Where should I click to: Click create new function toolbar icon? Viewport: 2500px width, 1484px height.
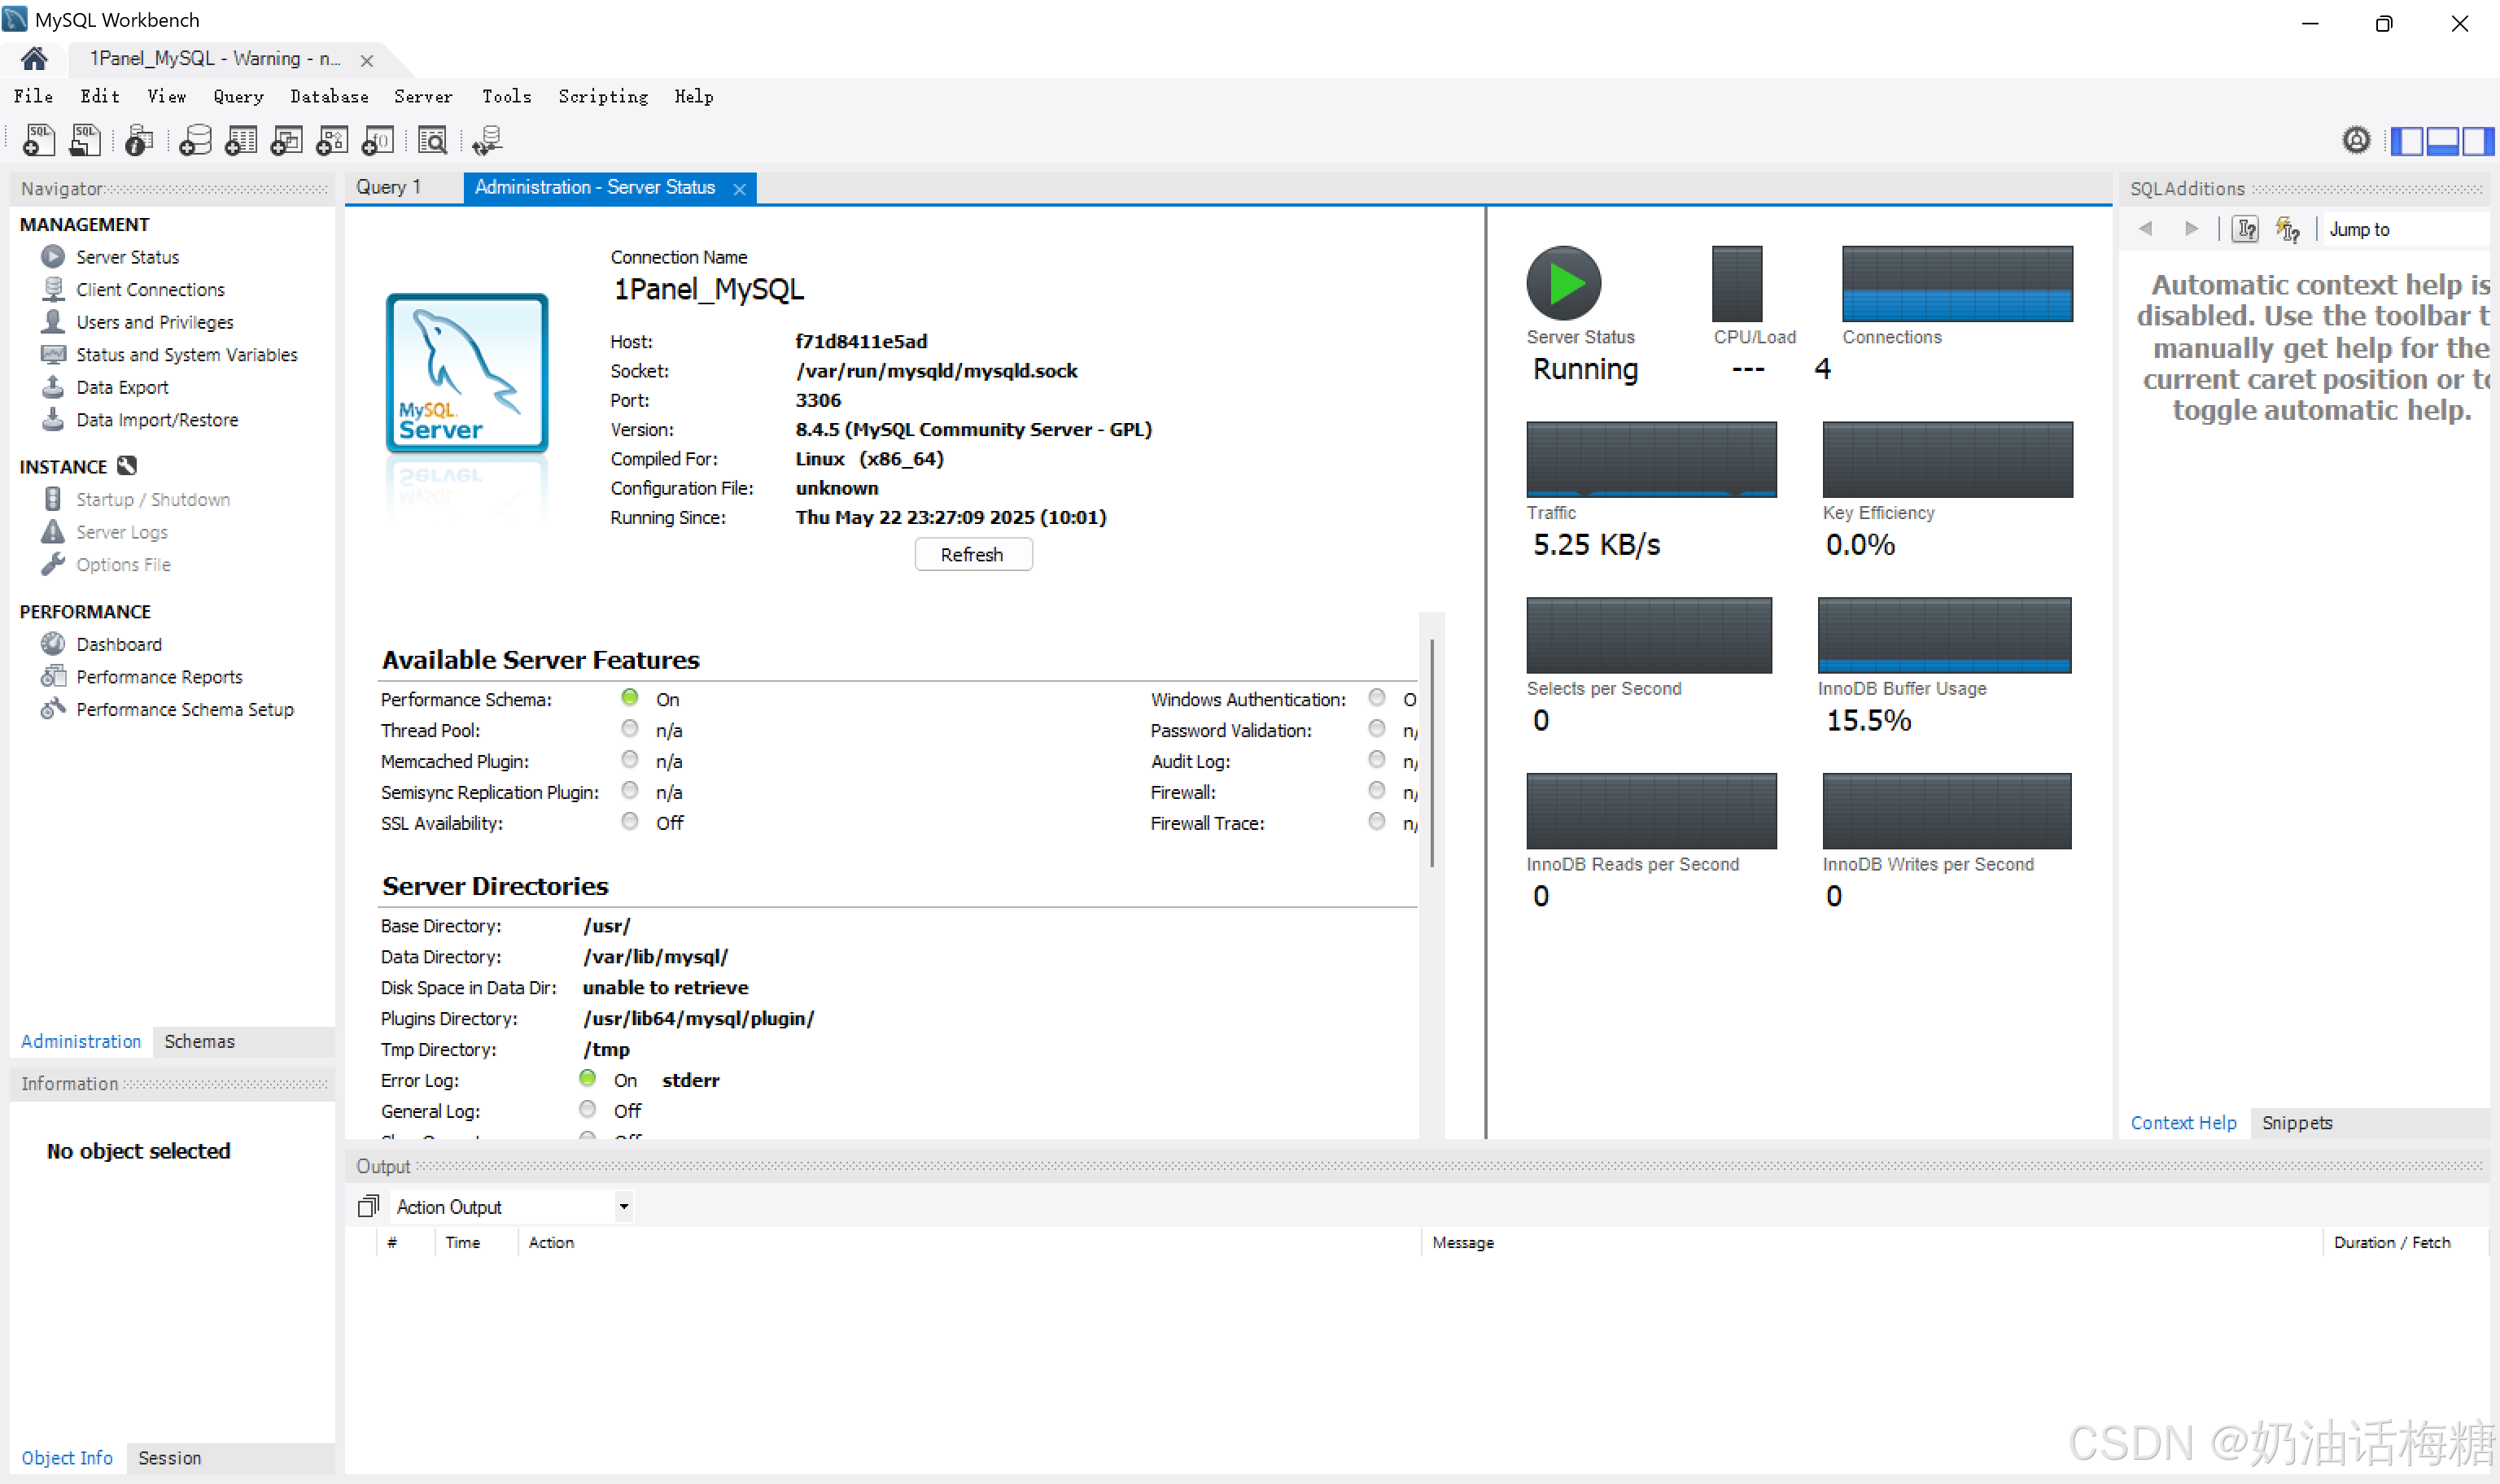pos(378,140)
